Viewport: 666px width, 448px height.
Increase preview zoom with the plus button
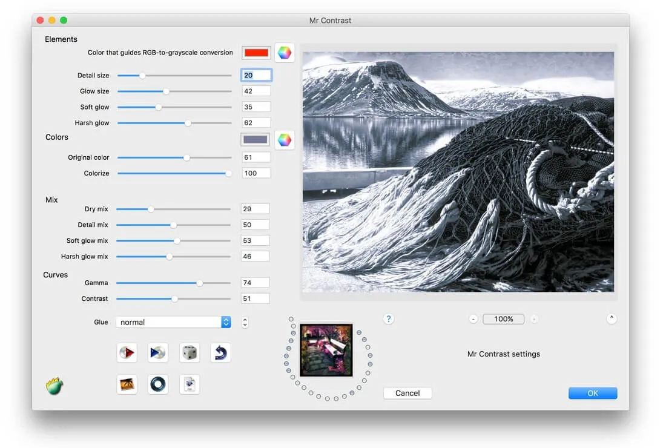533,318
